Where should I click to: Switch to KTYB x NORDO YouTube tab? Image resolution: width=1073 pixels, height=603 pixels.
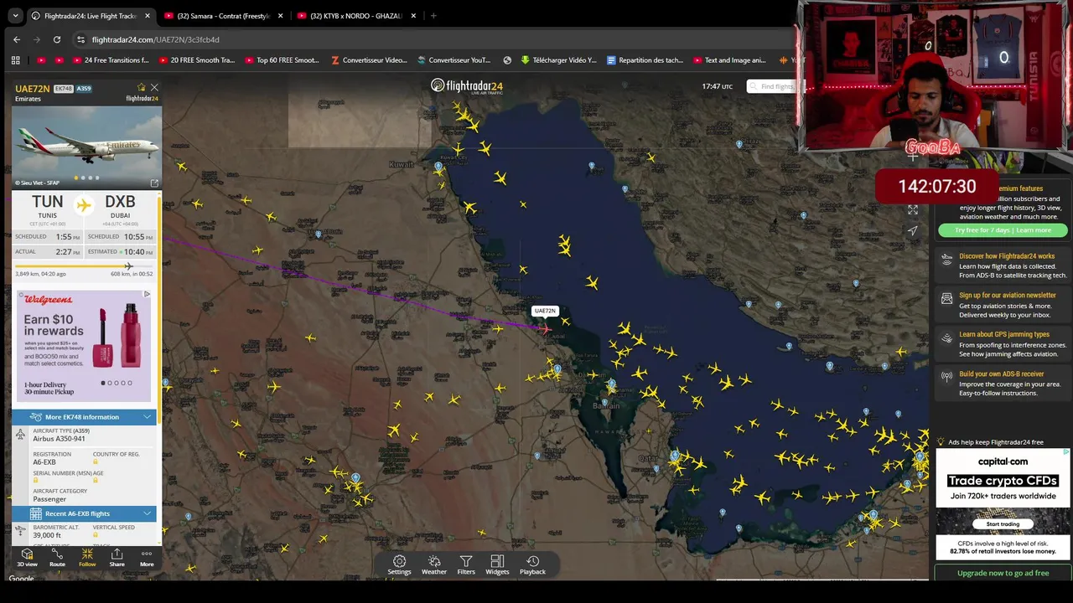[x=356, y=16]
